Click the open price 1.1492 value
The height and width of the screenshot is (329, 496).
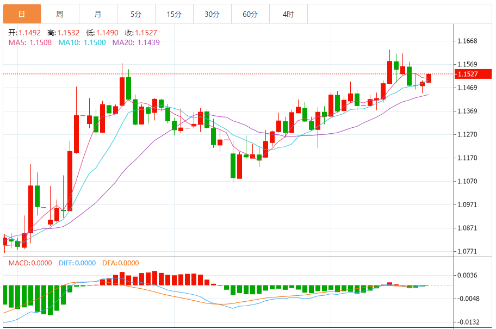pos(29,33)
